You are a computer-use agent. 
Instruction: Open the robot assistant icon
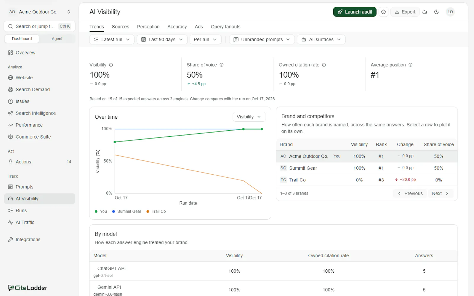(425, 12)
